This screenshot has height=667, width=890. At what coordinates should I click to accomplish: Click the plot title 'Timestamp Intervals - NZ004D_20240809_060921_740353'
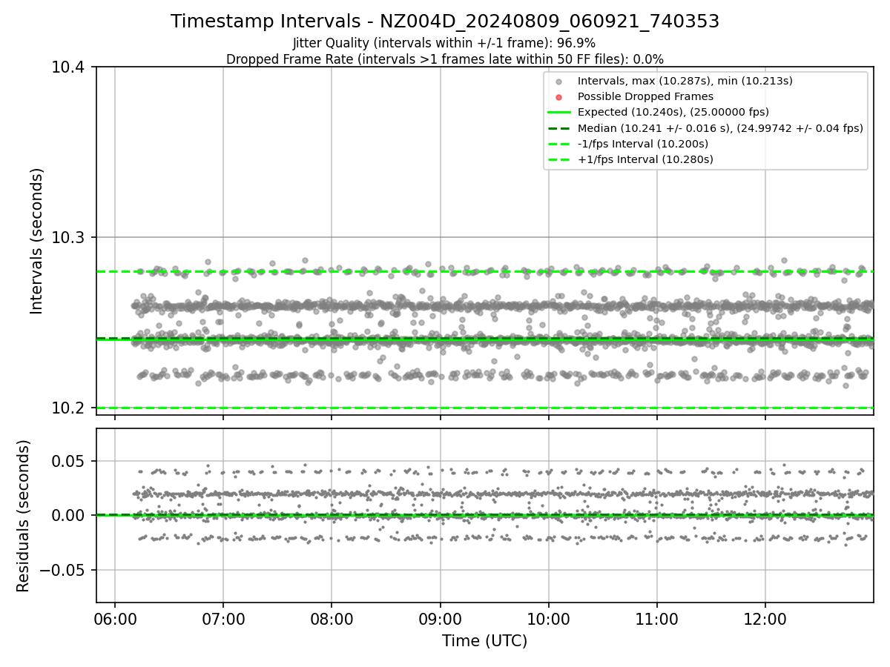(445, 21)
